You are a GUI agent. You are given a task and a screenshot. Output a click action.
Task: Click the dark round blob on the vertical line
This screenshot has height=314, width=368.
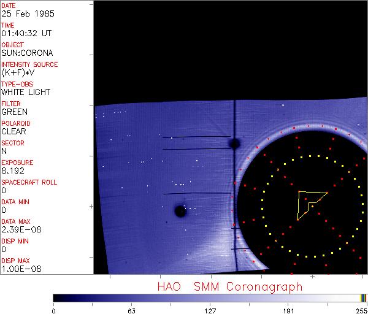[x=234, y=144]
